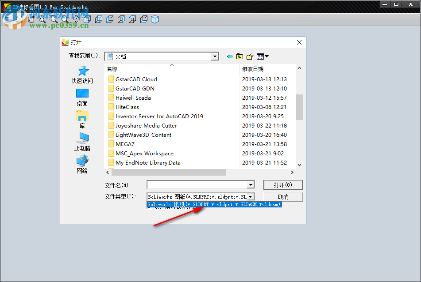Click the 打开(O) button

[283, 184]
